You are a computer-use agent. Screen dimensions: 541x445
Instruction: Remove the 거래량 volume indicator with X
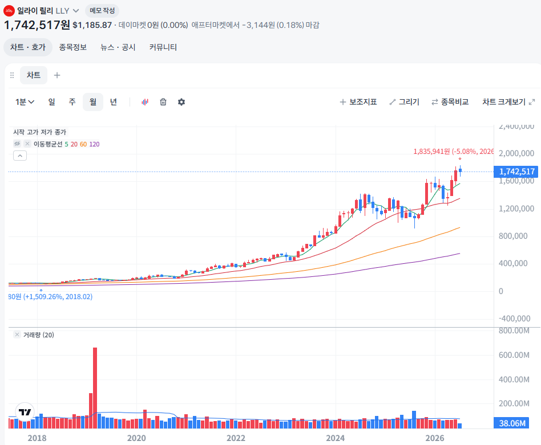point(17,334)
